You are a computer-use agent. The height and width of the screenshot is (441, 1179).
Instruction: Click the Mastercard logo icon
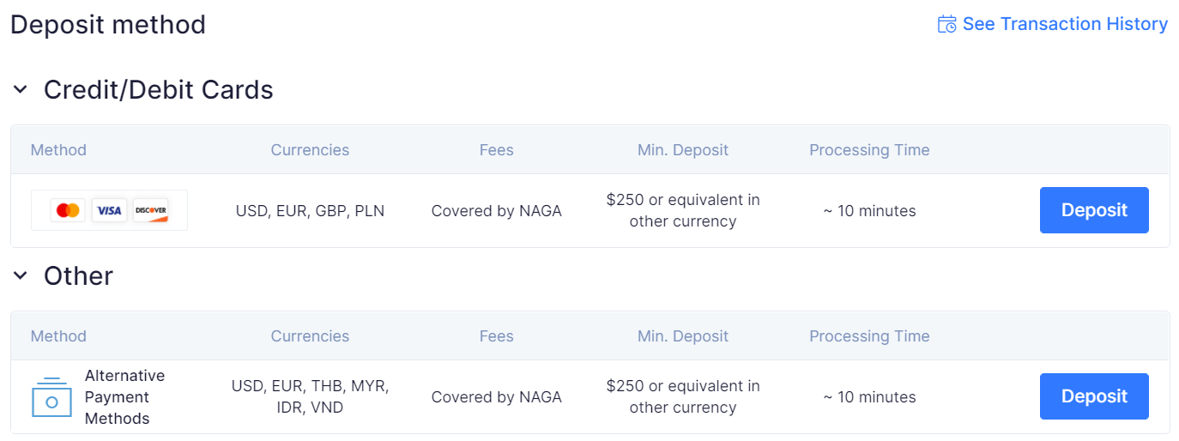coord(68,210)
